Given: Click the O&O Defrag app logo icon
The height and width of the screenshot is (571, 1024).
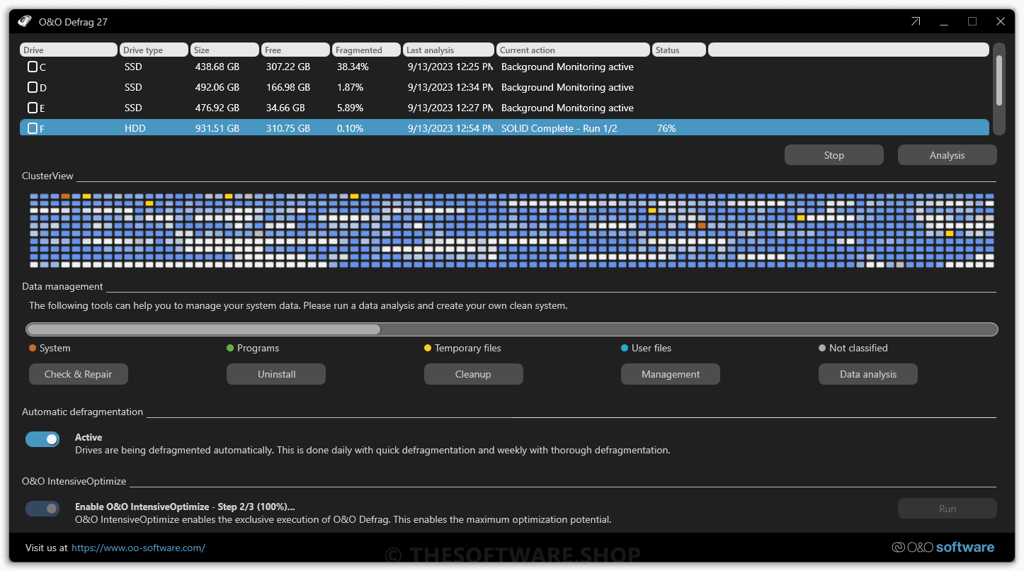Looking at the screenshot, I should [x=25, y=21].
